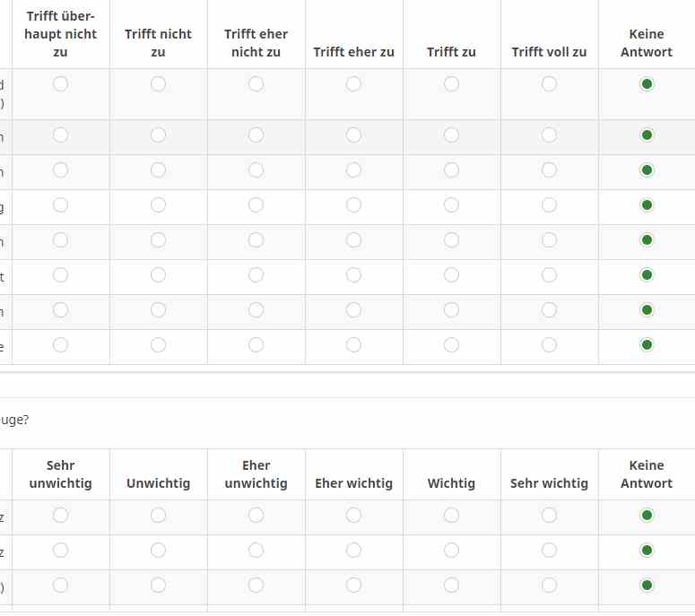The height and width of the screenshot is (616, 695).
Task: Select 'Trifft zu' in second row of top table
Action: pyautogui.click(x=451, y=135)
